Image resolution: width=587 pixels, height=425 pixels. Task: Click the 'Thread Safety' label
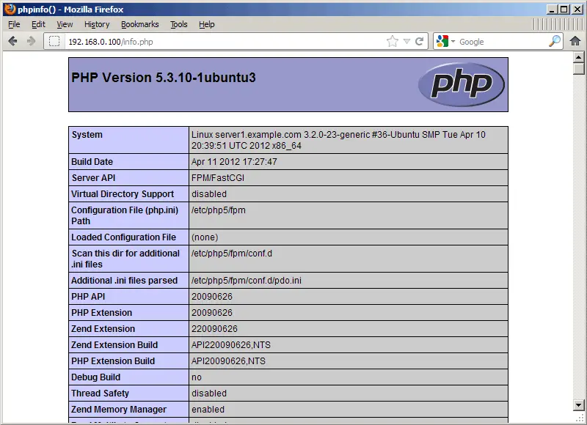[100, 393]
